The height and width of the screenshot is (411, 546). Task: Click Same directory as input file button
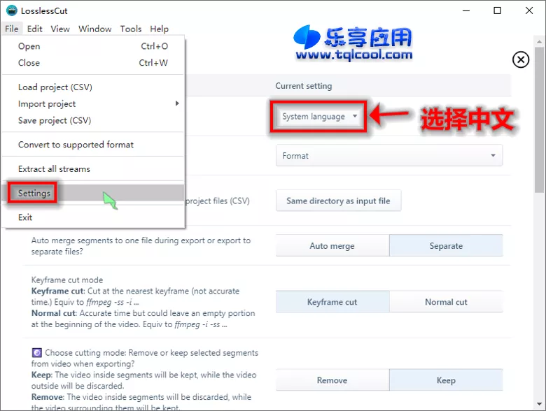tap(338, 201)
